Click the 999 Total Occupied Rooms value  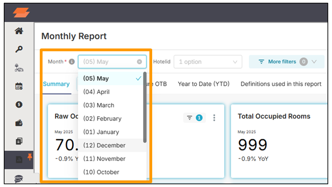pos(252,145)
